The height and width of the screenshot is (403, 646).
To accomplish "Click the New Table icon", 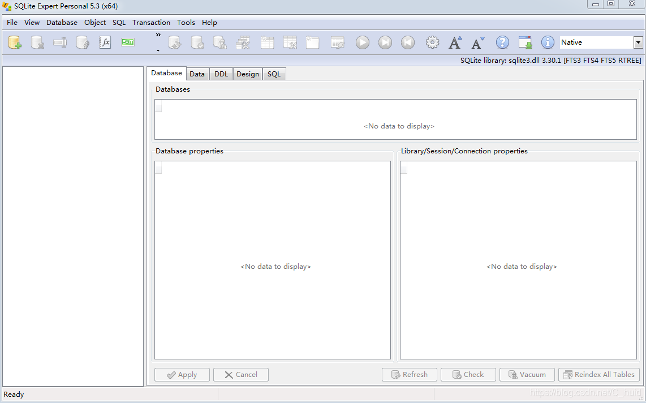I will (267, 42).
